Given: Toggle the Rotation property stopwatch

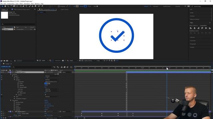Looking at the screenshot, I should [14, 108].
